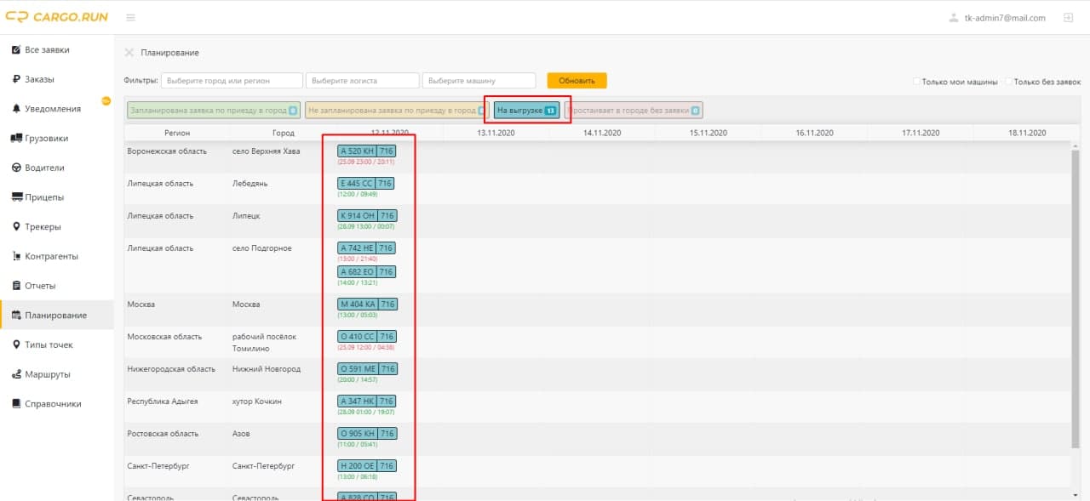Screen dimensions: 1090x501
Task: Select truck A 682 EO 716
Action: tap(366, 272)
